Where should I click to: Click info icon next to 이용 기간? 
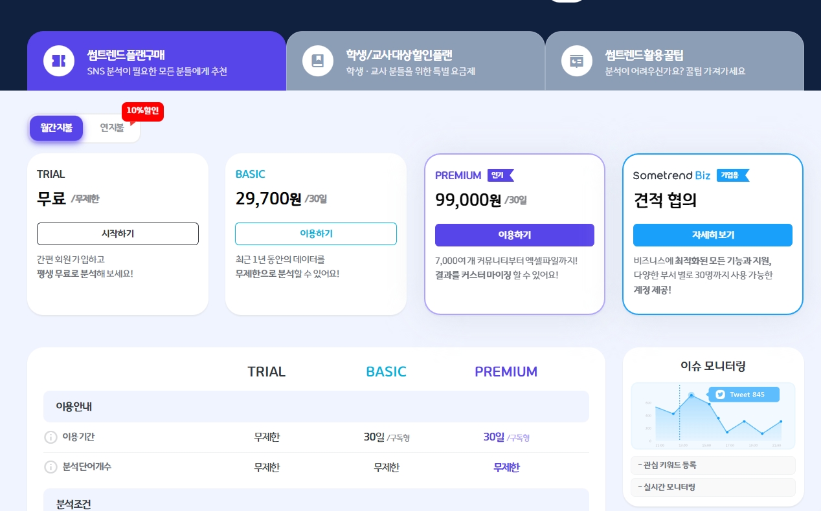coord(51,437)
